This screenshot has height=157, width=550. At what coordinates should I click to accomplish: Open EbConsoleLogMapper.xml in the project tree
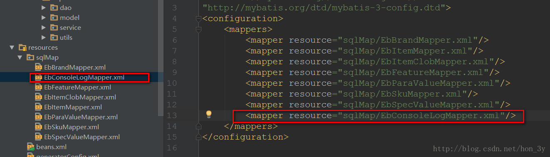click(84, 77)
